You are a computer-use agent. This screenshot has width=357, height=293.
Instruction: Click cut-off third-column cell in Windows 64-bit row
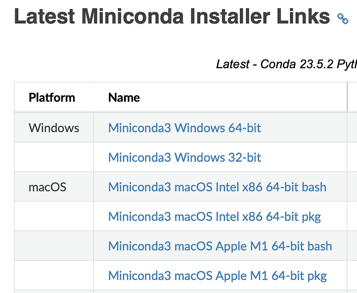(x=353, y=128)
